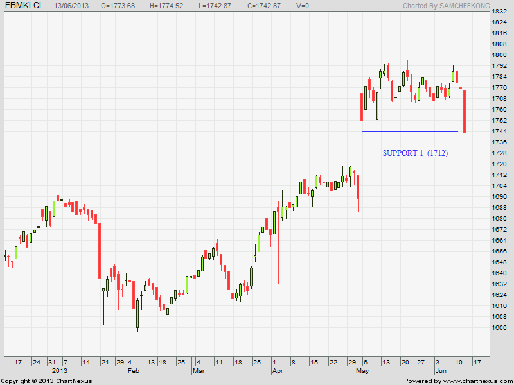Click the 1776 price axis label
The image size is (514, 385).
[x=500, y=88]
